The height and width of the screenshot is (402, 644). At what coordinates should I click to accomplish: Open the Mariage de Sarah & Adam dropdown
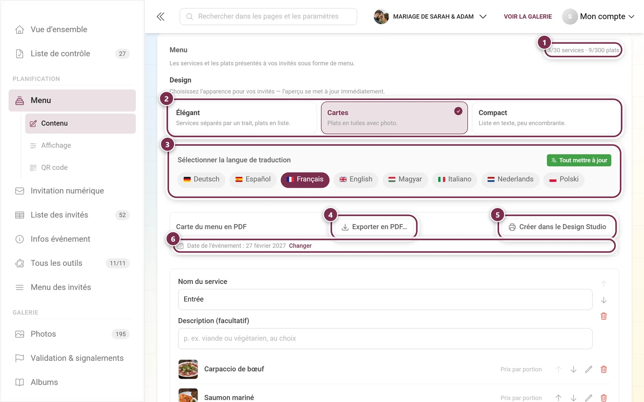pyautogui.click(x=430, y=17)
